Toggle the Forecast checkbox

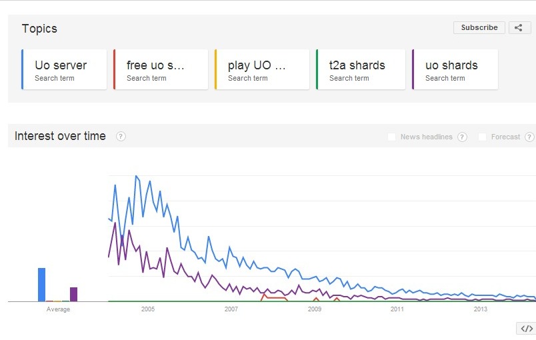pyautogui.click(x=482, y=137)
